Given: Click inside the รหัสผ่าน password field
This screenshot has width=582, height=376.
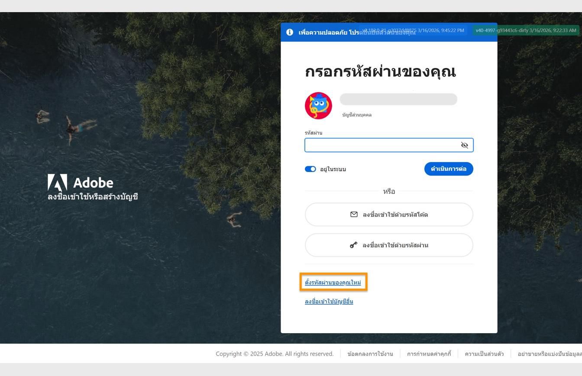Looking at the screenshot, I should 381,145.
